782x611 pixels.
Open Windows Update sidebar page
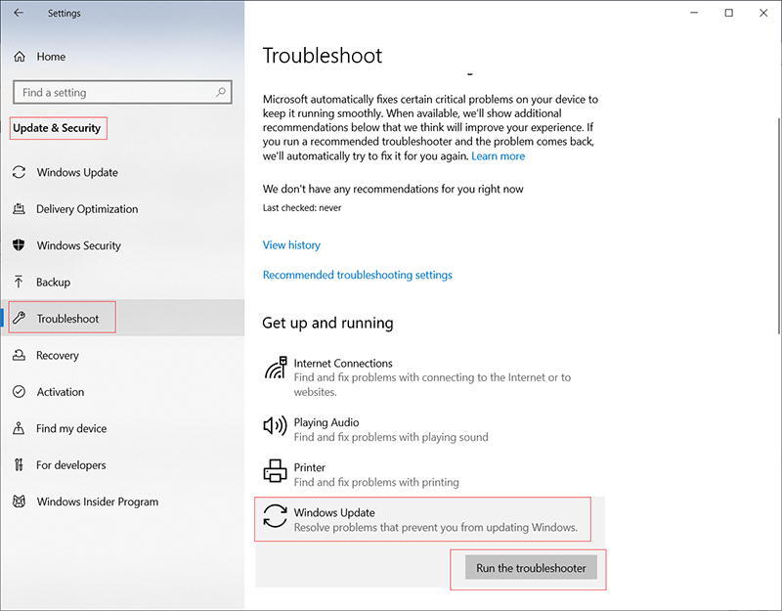coord(122,172)
